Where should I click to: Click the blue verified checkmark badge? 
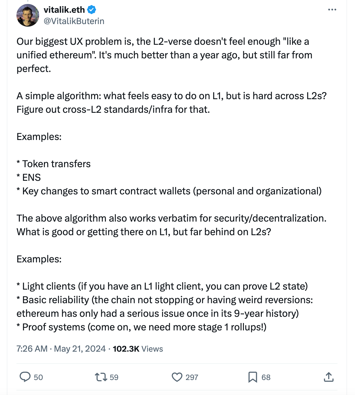click(x=92, y=10)
